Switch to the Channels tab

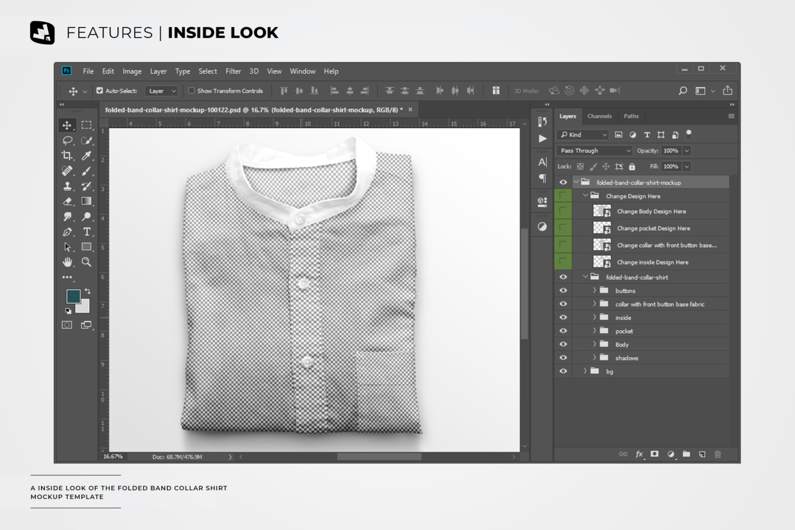point(599,116)
